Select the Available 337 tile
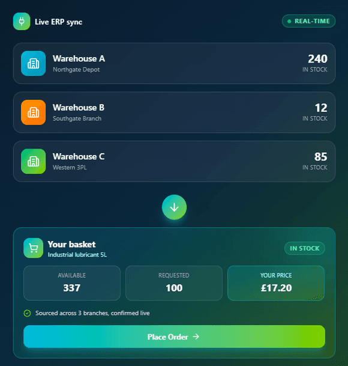 [72, 283]
